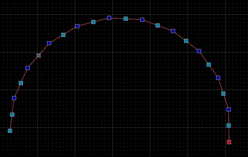Screen dimensions: 248x157
Task: Click the topmost blue node at the arc's peak
Action: (x=109, y=18)
